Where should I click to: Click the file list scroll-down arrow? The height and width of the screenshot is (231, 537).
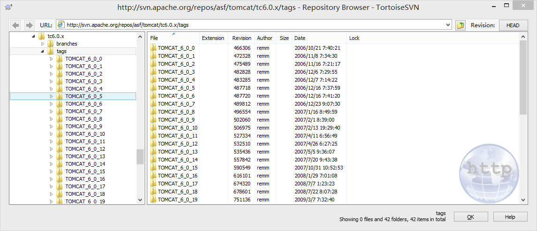click(x=523, y=200)
